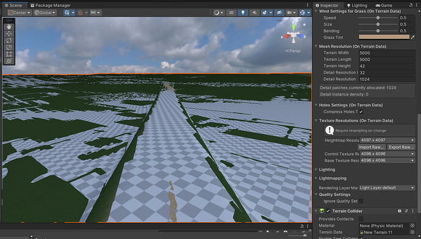The height and width of the screenshot is (239, 421).
Task: Enable Provides Contacts checkbox
Action: (361, 219)
